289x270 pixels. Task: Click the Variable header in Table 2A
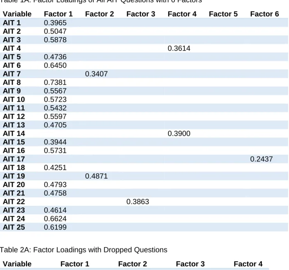coord(17,264)
